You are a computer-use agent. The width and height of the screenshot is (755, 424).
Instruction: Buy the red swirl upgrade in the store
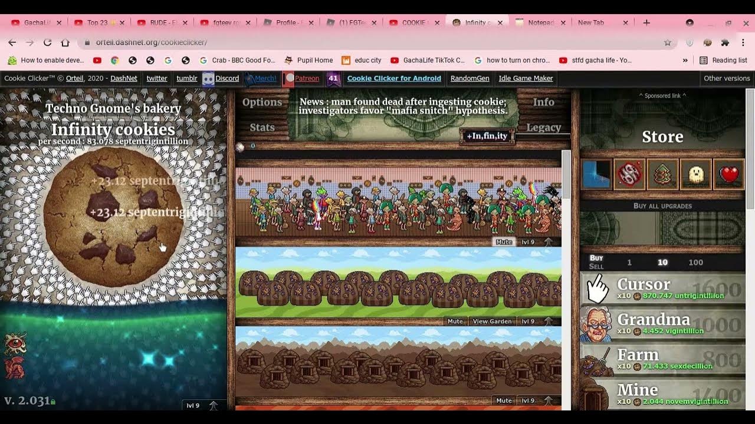click(x=629, y=175)
